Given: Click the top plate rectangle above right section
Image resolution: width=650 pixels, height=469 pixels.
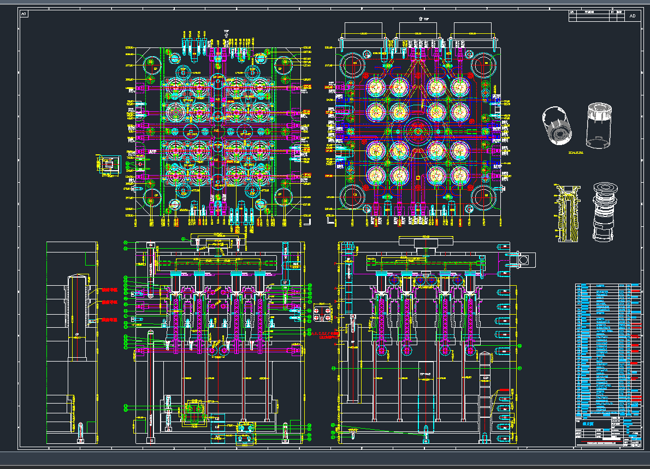Looking at the screenshot, I should (x=426, y=241).
